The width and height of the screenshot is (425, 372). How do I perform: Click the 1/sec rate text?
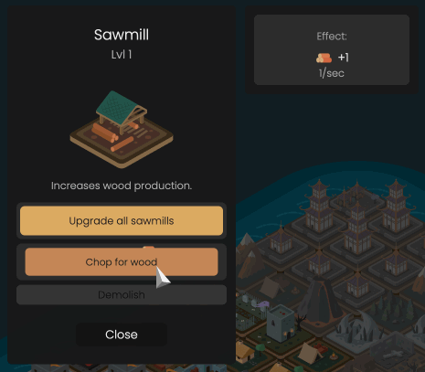point(332,73)
